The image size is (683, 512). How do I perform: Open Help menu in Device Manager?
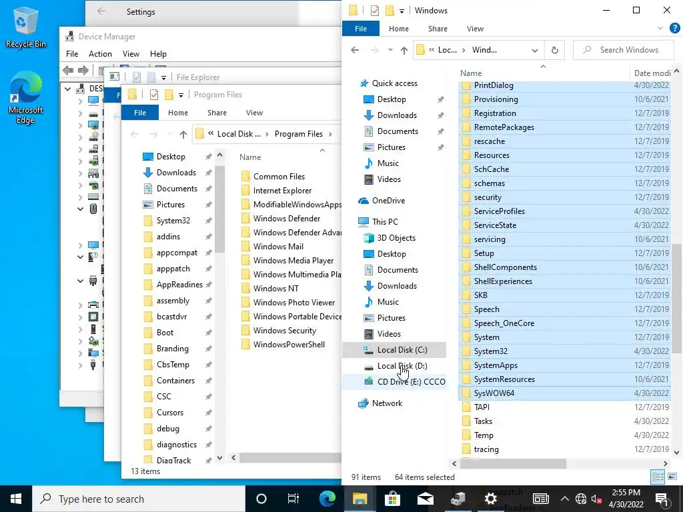[158, 54]
